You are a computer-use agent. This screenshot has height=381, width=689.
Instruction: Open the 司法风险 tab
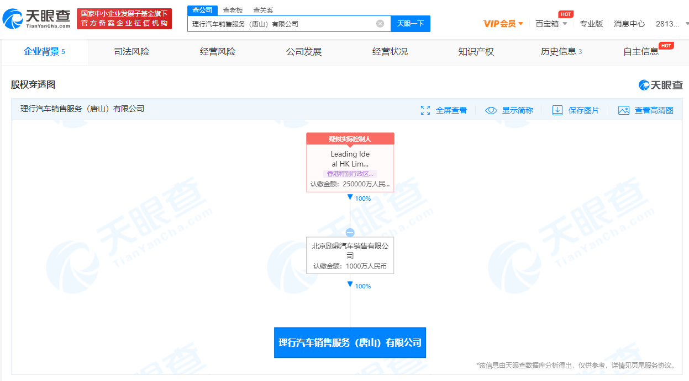(132, 52)
